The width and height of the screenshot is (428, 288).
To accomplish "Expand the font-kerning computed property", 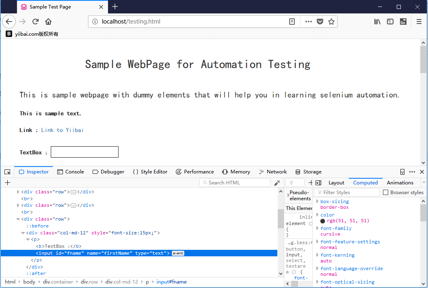I will click(317, 255).
